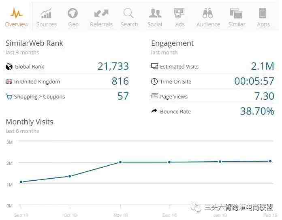Click the 3M y-axis label
This screenshot has width=282, height=220.
pos(10,142)
